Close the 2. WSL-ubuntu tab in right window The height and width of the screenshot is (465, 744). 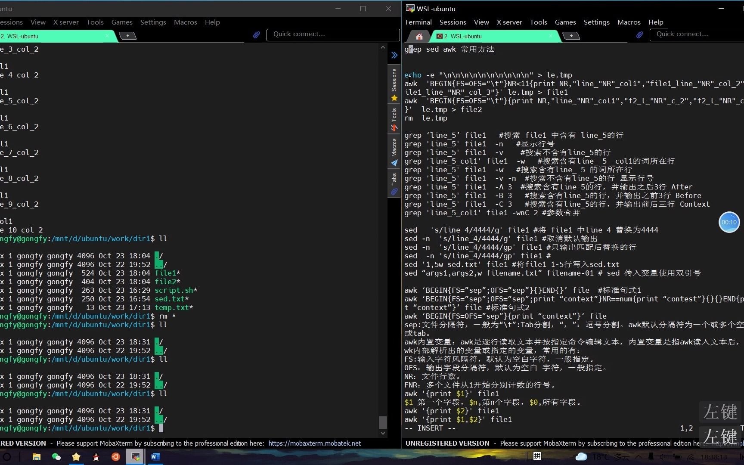pos(551,36)
